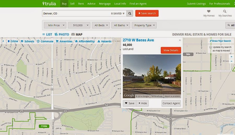Switch to PHOTO view
The height and width of the screenshot is (135, 235).
pos(62,34)
